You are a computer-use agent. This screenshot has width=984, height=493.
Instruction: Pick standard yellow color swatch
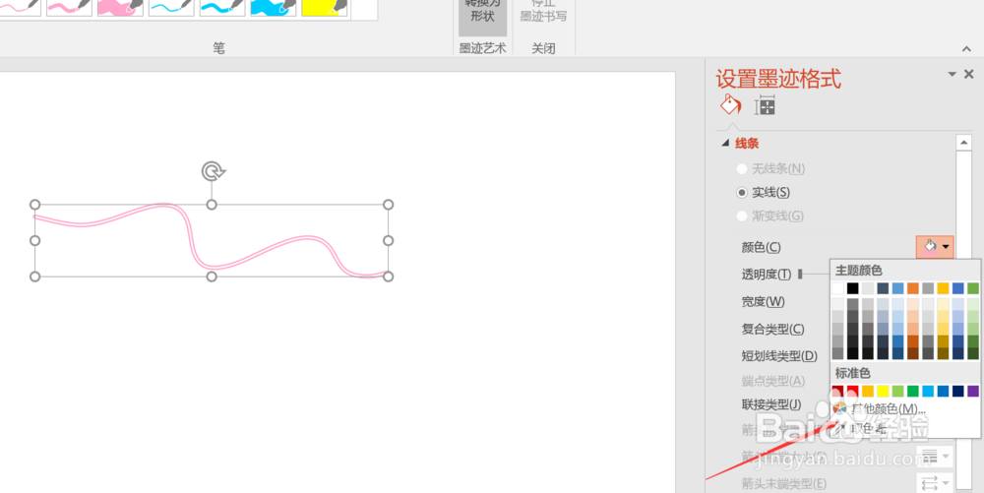pos(883,392)
